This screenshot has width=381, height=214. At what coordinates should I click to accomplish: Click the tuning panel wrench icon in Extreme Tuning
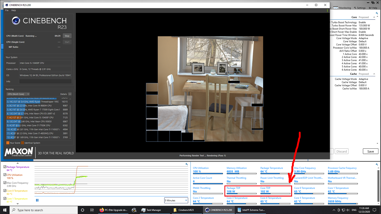click(x=377, y=13)
